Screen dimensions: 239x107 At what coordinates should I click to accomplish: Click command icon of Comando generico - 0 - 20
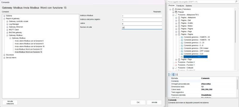182,43
